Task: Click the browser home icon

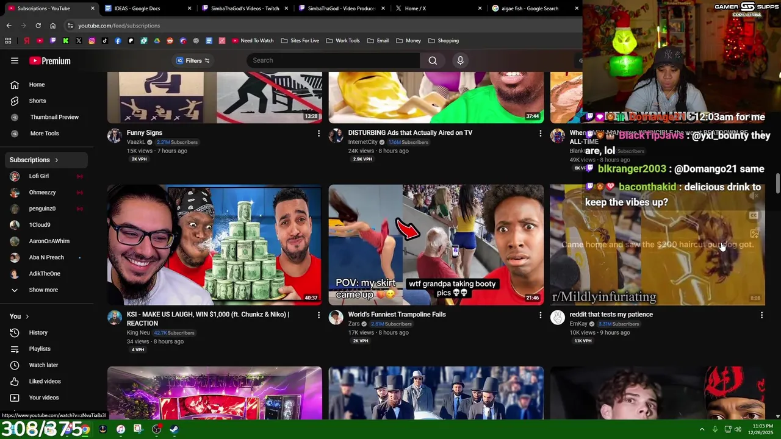Action: coord(52,26)
